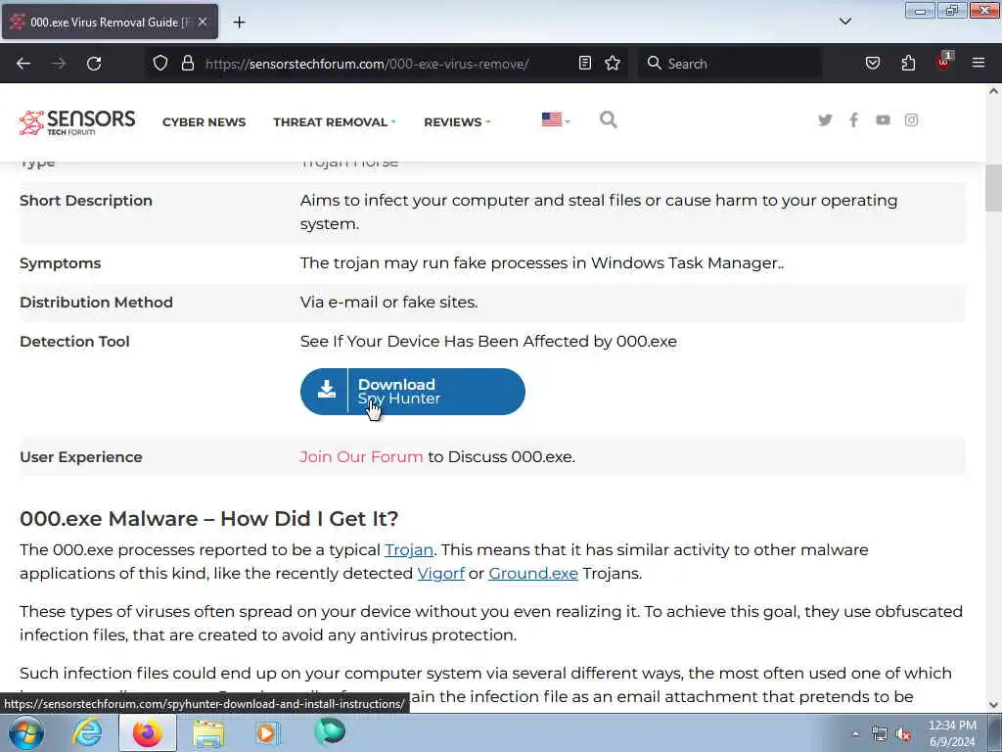
Task: Expand the Reviews menu
Action: [457, 122]
